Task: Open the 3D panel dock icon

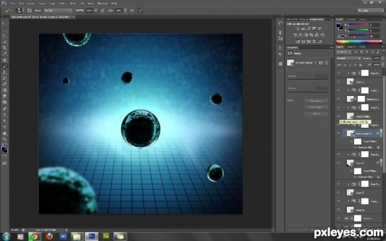Action: point(280,64)
